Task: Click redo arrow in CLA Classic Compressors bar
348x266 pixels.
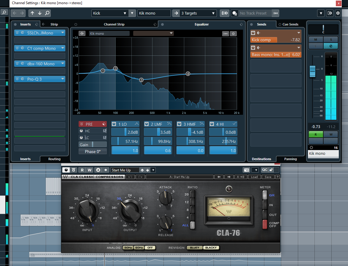Action: 140,177
